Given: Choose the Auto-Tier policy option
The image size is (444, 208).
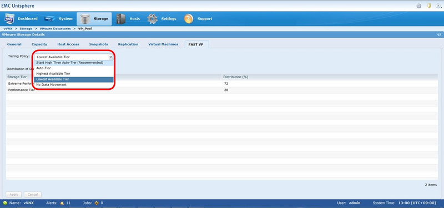Looking at the screenshot, I should (74, 68).
